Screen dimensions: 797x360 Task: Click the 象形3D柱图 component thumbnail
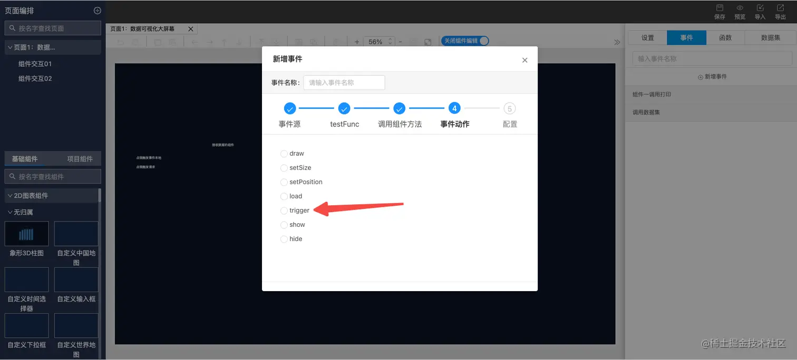click(x=26, y=234)
